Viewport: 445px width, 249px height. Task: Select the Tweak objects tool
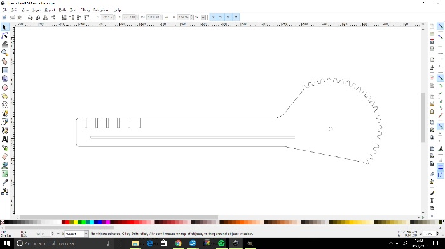[x=4, y=44]
